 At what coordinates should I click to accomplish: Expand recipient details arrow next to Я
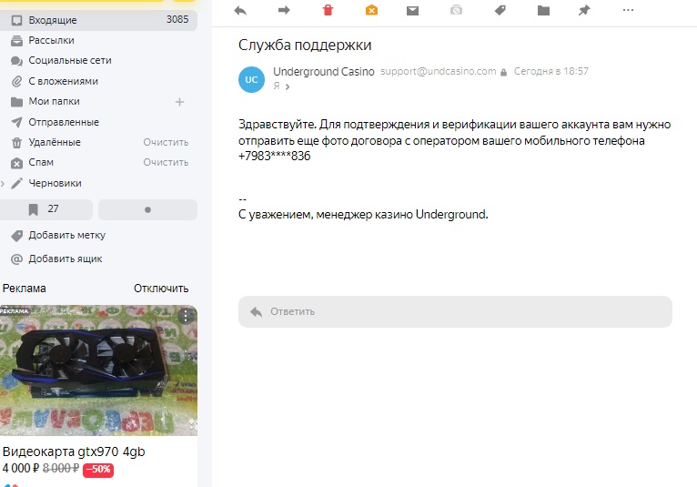click(x=288, y=86)
